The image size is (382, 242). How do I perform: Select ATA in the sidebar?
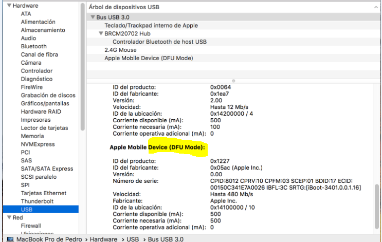26,14
